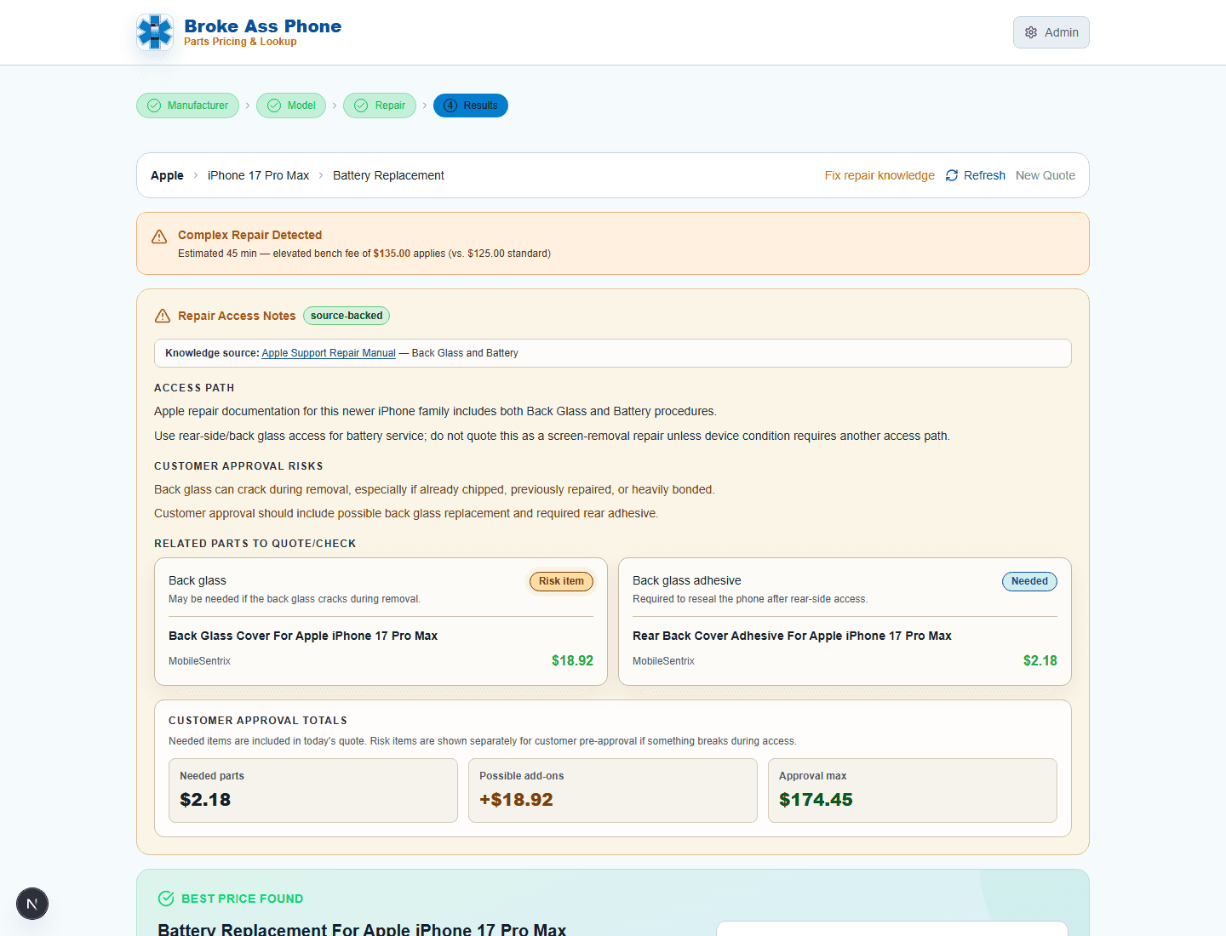The width and height of the screenshot is (1226, 936).
Task: Click the Best Price Found checkmark icon
Action: tap(166, 899)
